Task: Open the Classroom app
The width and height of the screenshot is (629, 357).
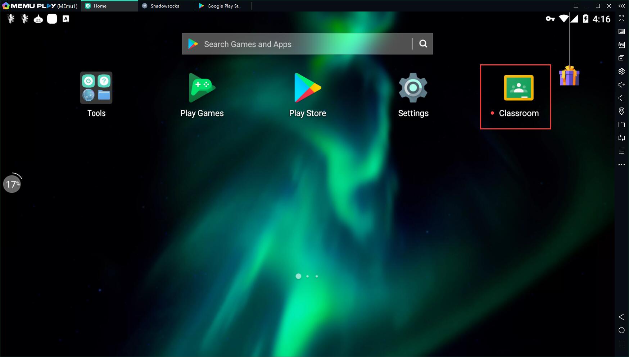Action: [x=518, y=88]
